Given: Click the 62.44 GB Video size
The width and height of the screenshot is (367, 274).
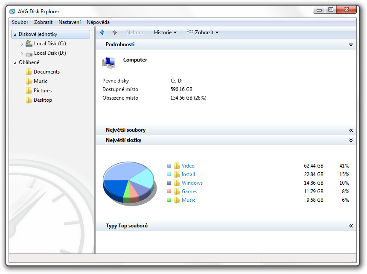Looking at the screenshot, I should point(314,166).
